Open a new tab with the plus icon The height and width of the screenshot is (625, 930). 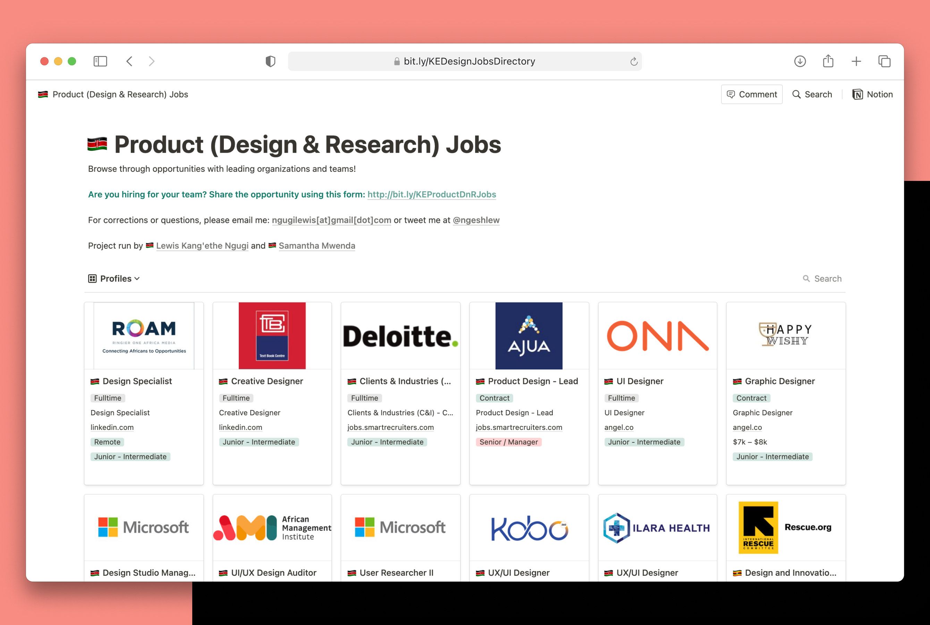(856, 61)
